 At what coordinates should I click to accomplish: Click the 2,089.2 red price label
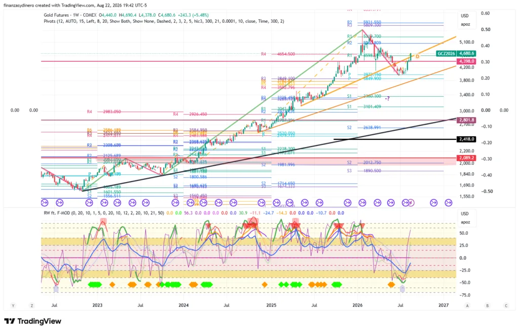point(466,158)
